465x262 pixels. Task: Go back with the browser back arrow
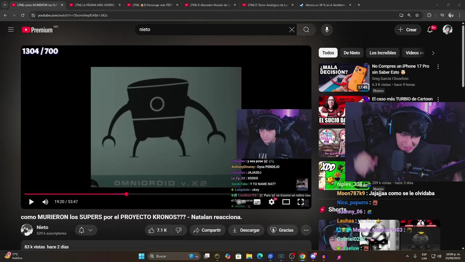(x=5, y=15)
